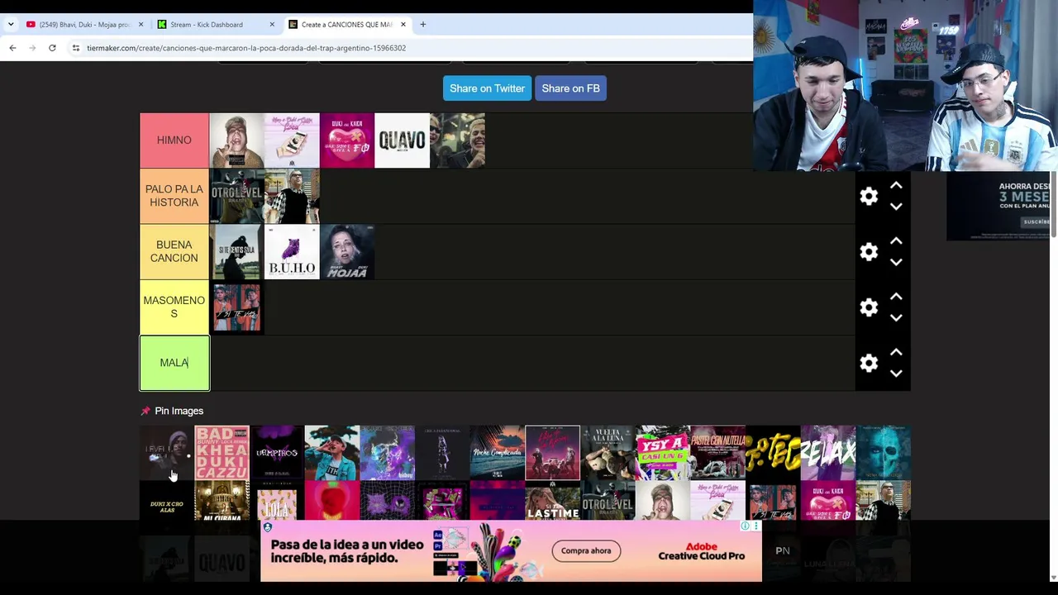Pick the Vuelta a la Luna cover
Screen dimensions: 1058x595
tap(608, 453)
